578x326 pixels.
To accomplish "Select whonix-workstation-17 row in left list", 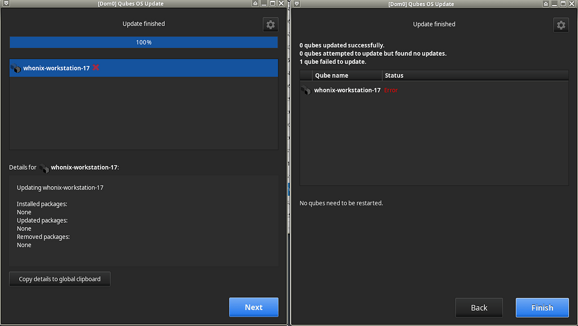I will click(x=144, y=68).
